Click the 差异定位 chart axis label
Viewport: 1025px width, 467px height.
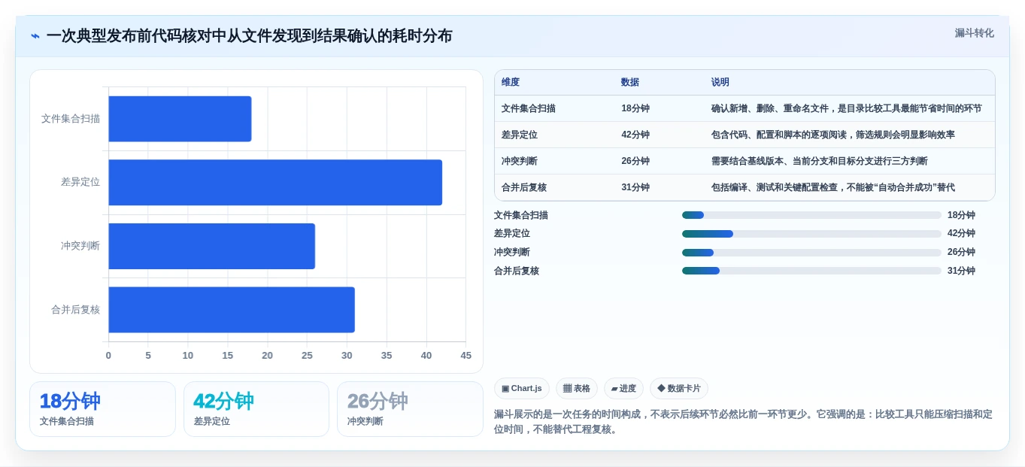(80, 182)
